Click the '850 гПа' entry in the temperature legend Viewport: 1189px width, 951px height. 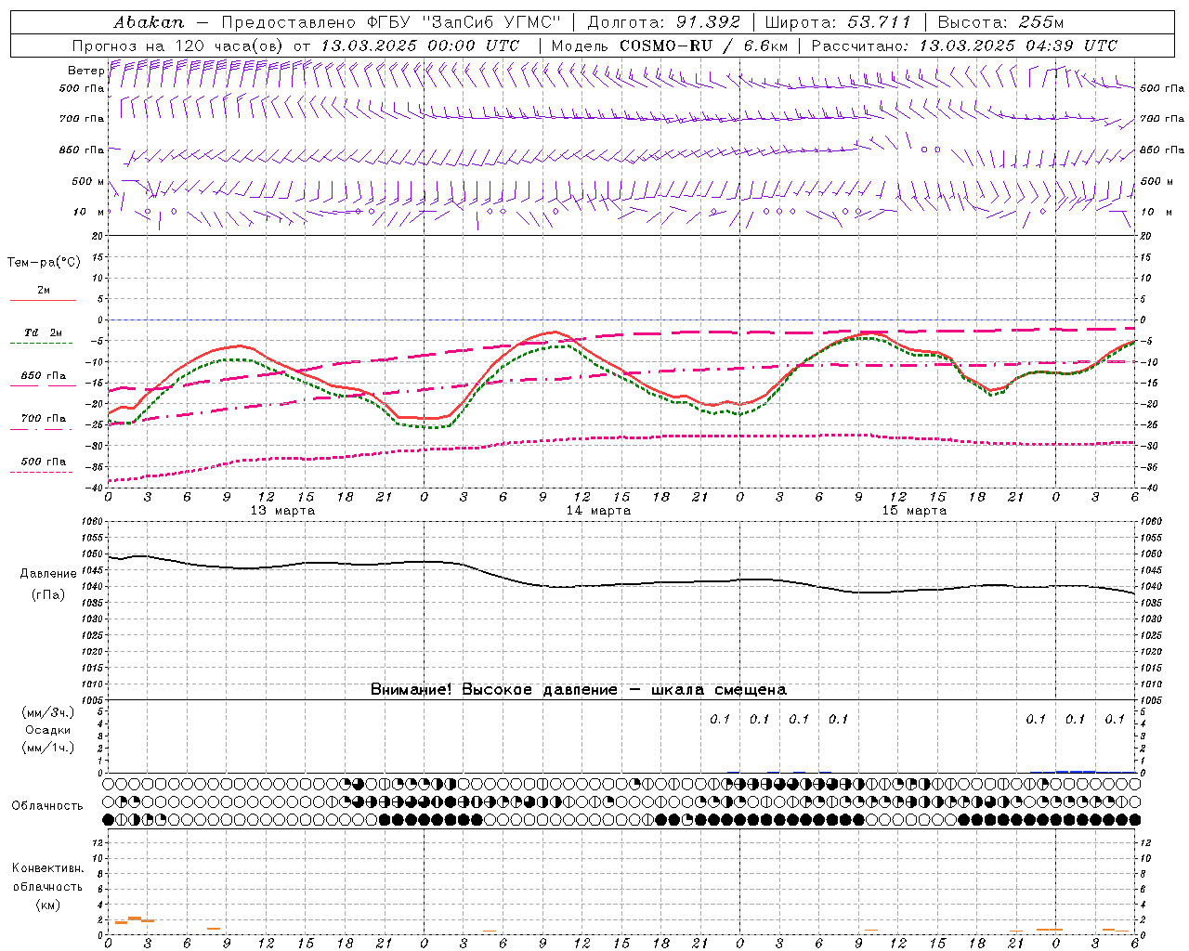pyautogui.click(x=43, y=376)
